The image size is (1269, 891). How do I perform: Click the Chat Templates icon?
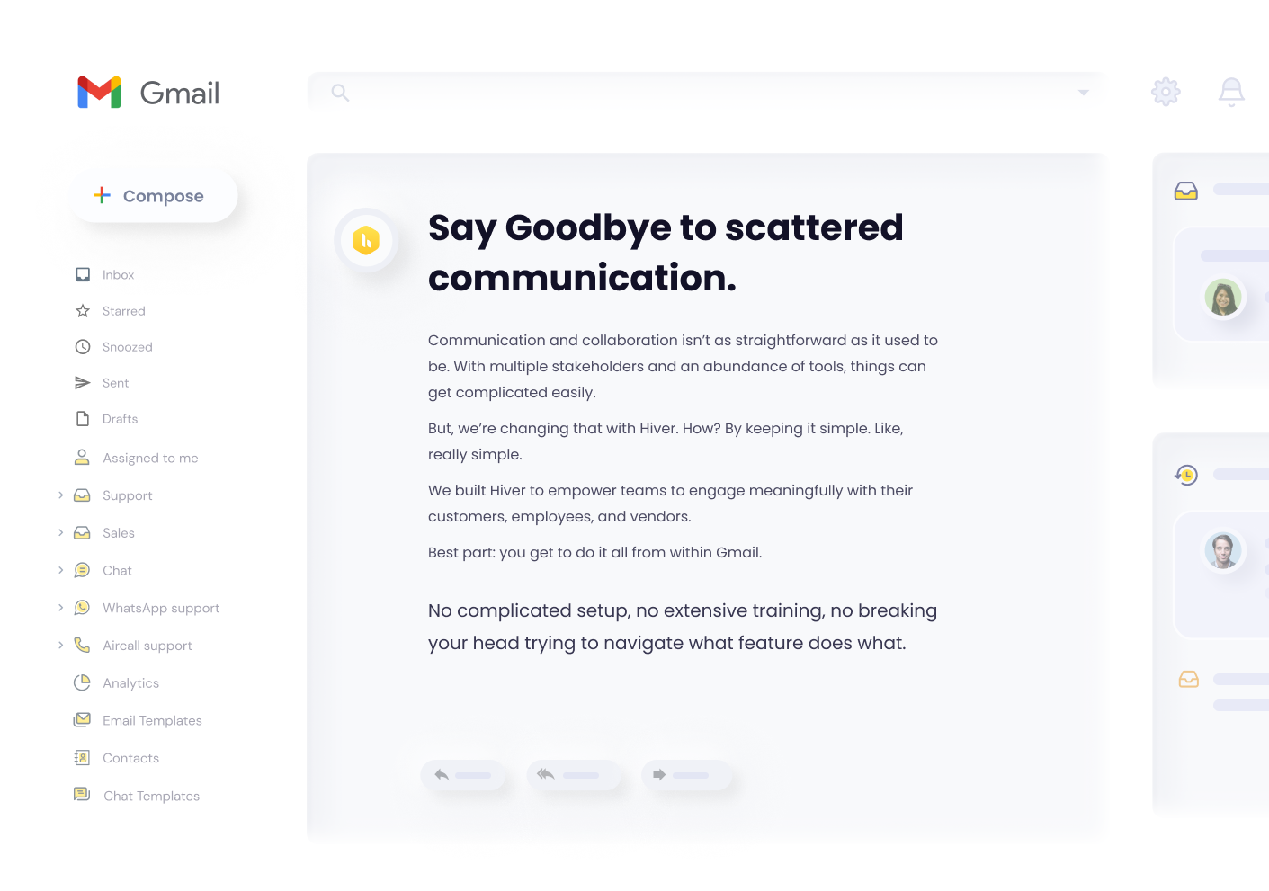[x=82, y=795]
